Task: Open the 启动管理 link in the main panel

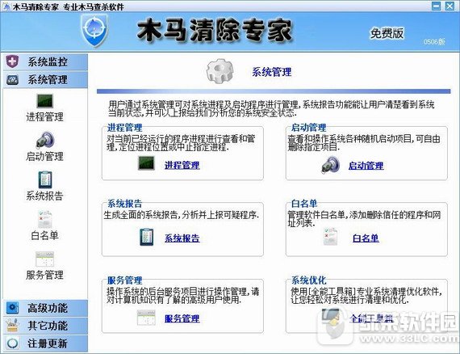Action: click(x=366, y=166)
